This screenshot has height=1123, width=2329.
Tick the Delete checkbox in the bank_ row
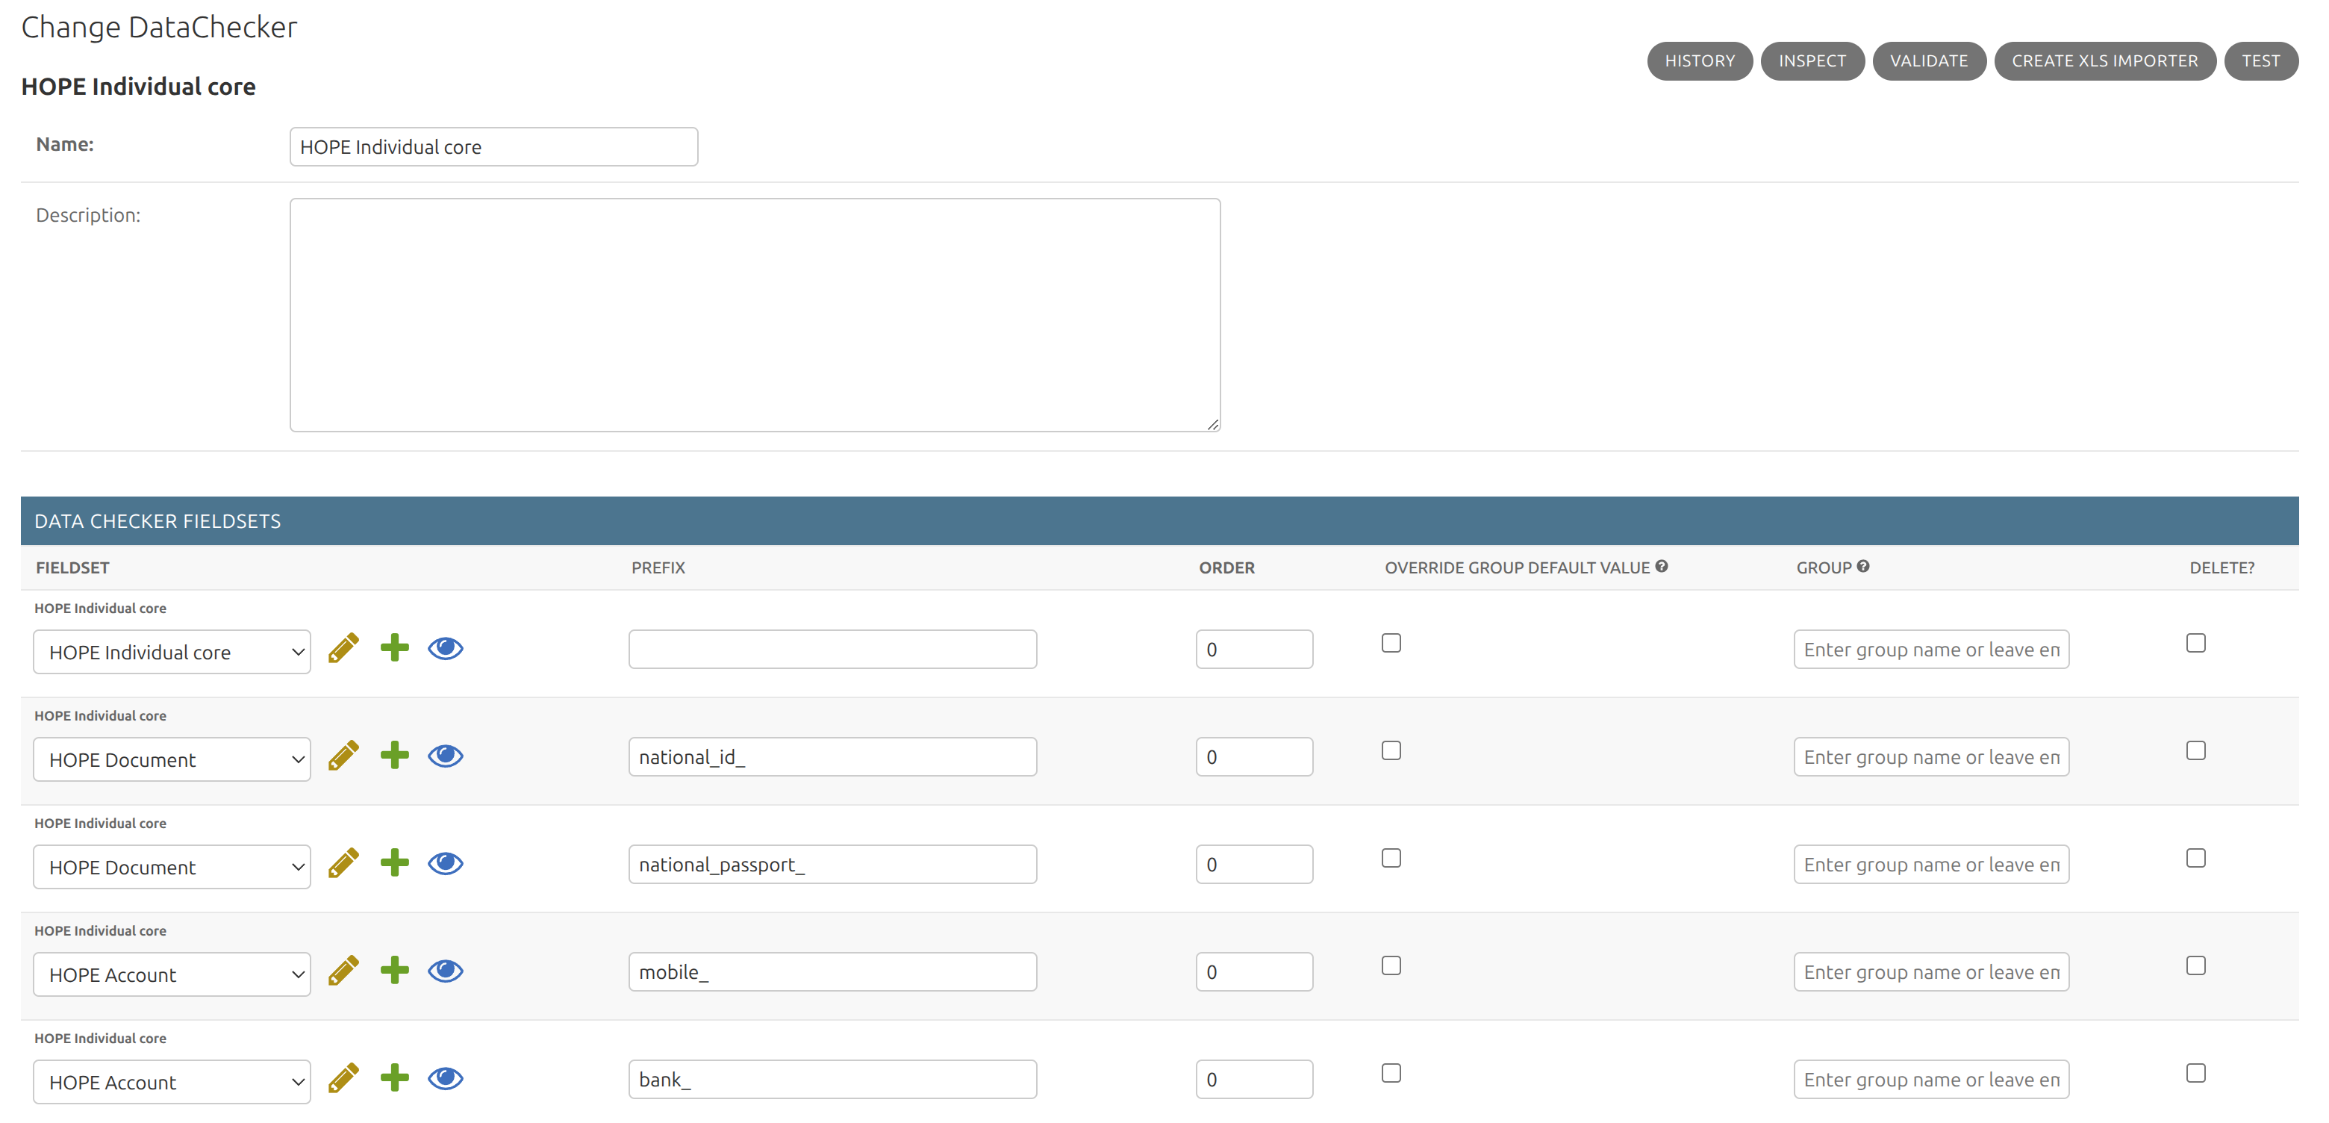[x=2196, y=1073]
